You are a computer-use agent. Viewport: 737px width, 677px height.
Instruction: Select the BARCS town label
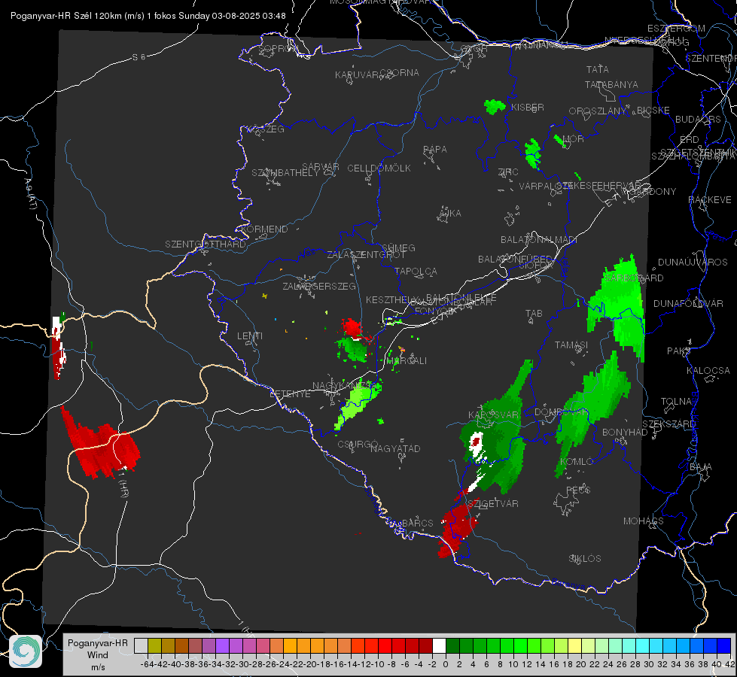417,523
